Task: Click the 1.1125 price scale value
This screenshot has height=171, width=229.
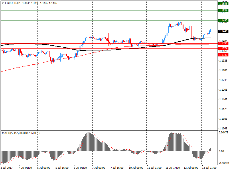Action: point(224,109)
